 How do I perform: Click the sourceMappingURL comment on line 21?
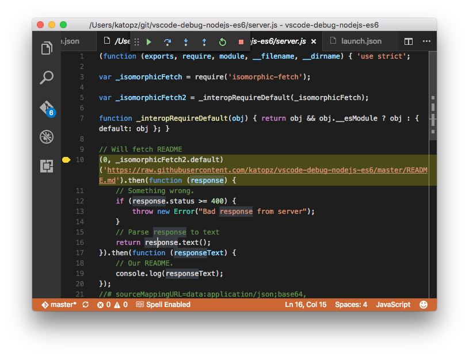[203, 294]
